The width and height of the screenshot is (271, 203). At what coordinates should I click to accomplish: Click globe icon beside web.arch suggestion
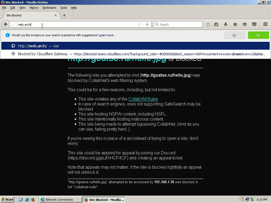click(13, 46)
